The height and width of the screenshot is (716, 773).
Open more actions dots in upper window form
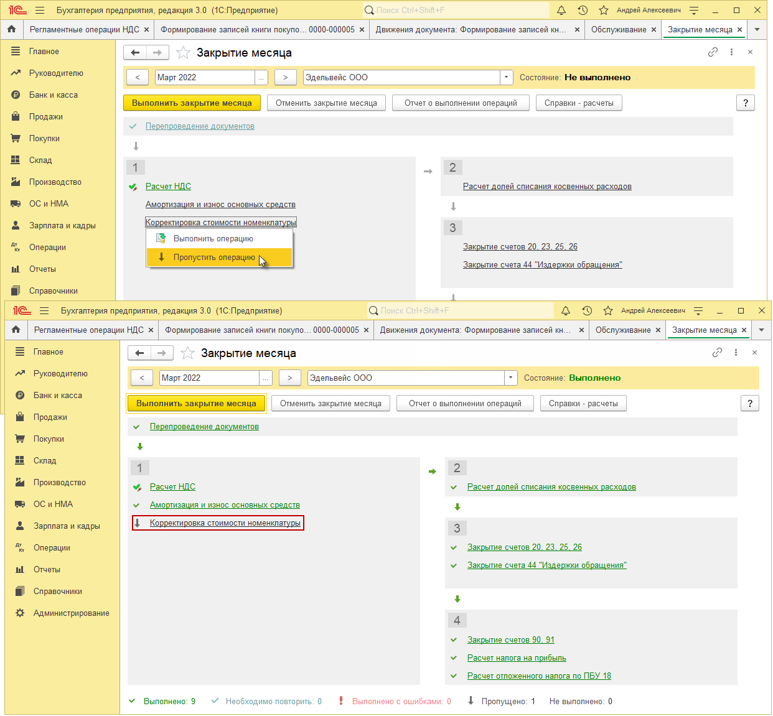(x=731, y=52)
